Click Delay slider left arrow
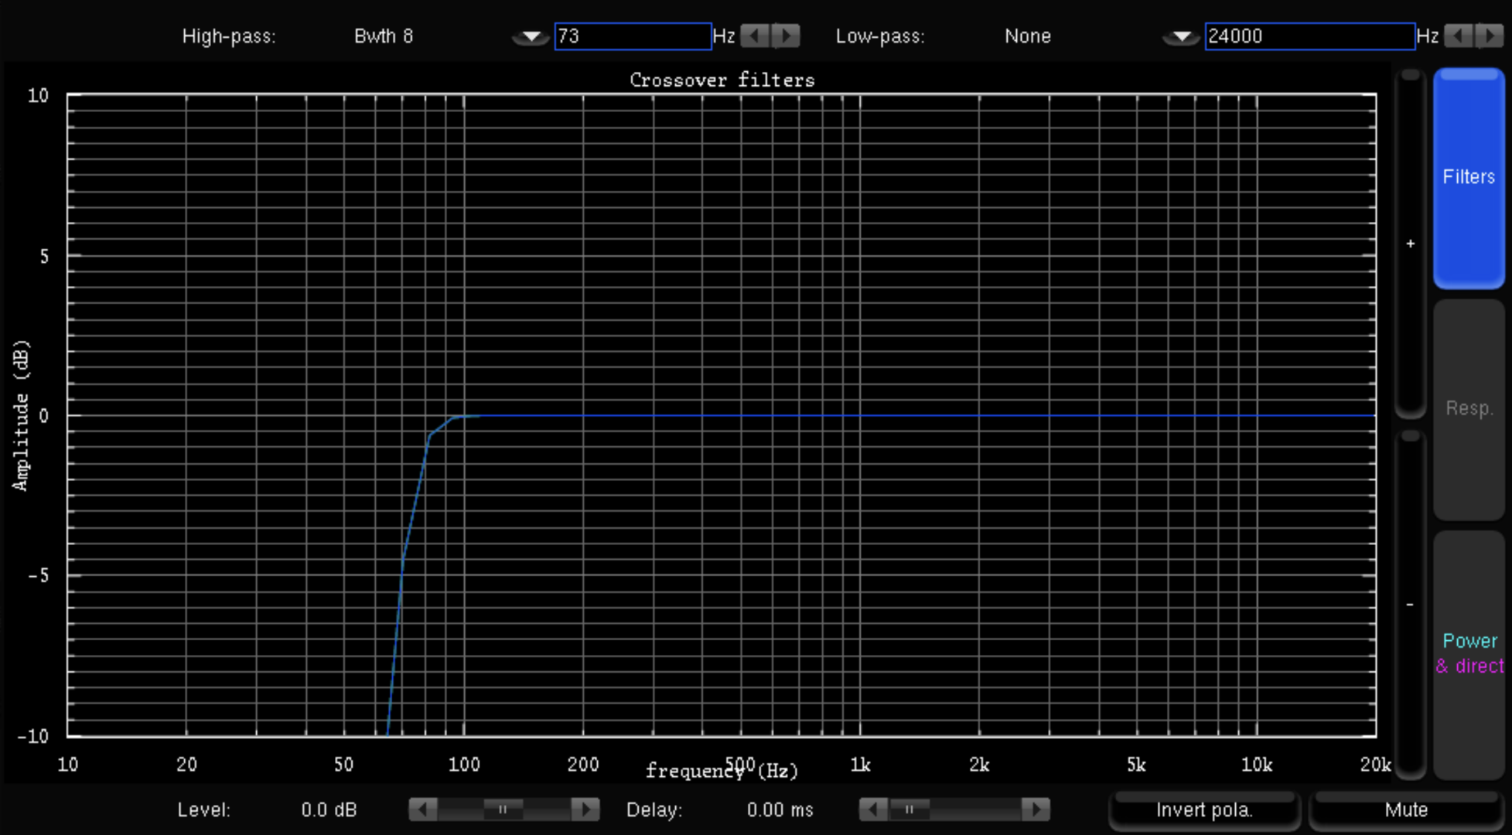This screenshot has height=835, width=1512. (x=873, y=809)
